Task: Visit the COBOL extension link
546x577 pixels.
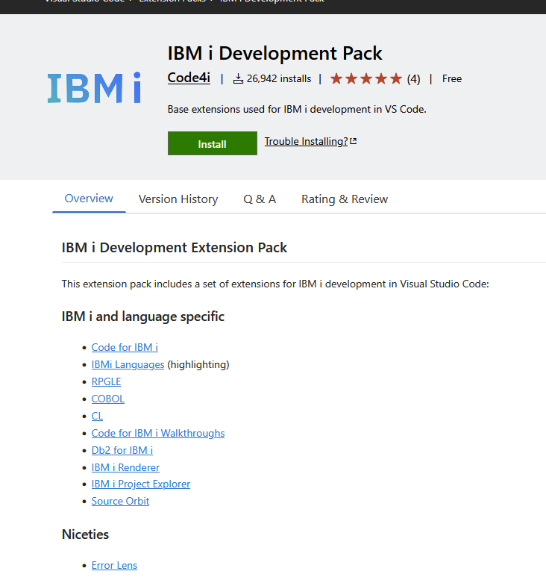Action: coord(108,399)
